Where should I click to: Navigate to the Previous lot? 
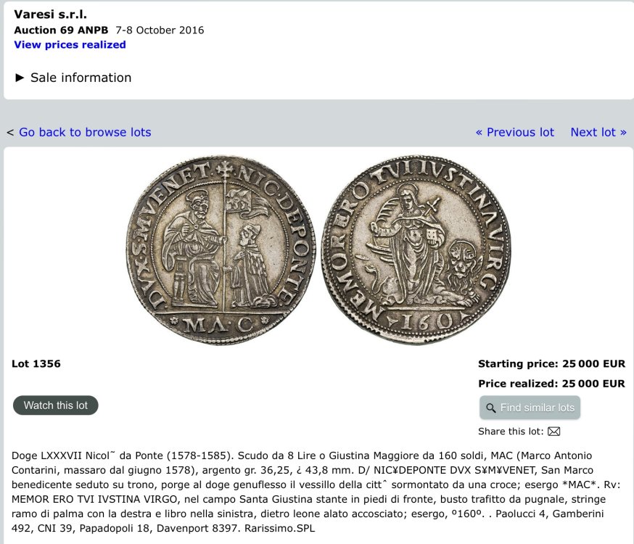(514, 132)
